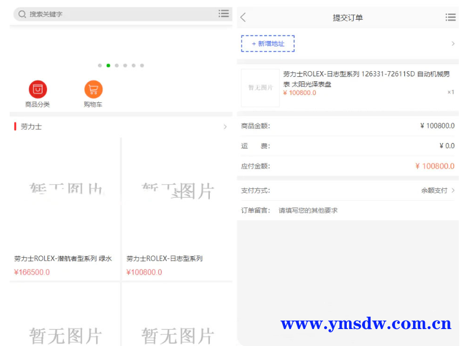Open the 126331-72611SD order item title
465x346 pixels.
(366, 79)
